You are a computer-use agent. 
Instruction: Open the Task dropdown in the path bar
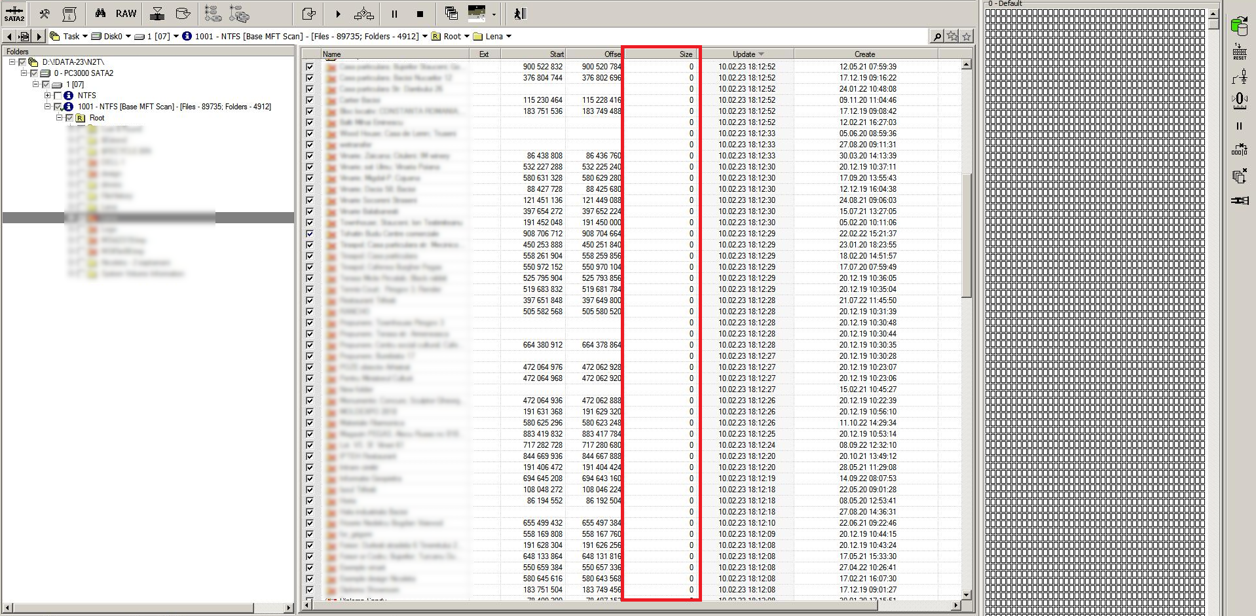click(84, 37)
